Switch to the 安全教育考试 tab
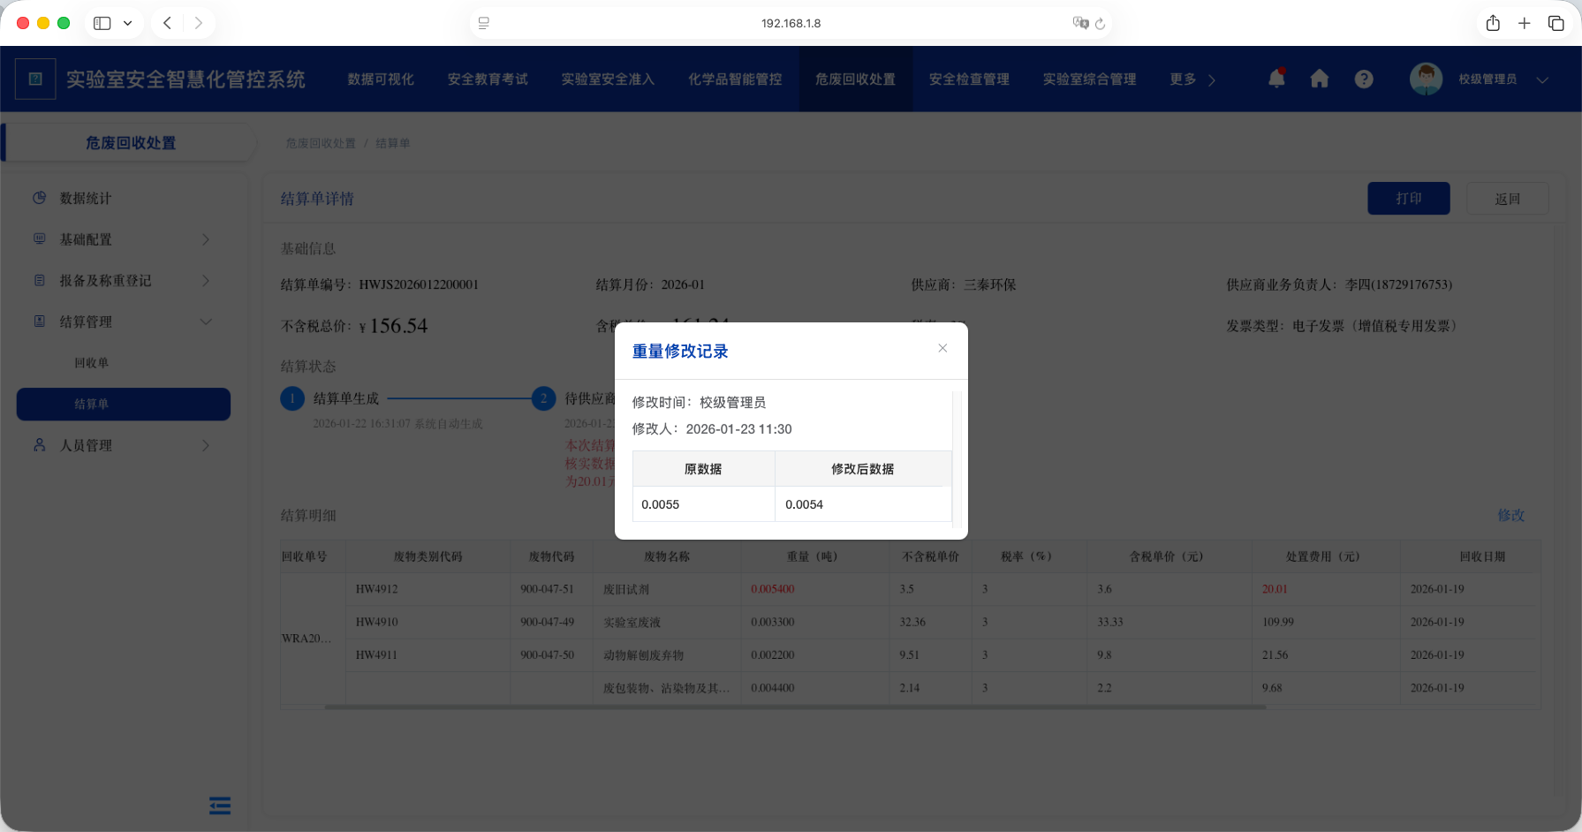The height and width of the screenshot is (832, 1582). click(x=488, y=79)
